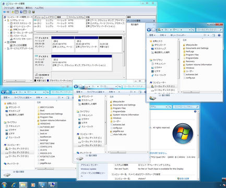Open the 操作(A) menu

coord(20,8)
